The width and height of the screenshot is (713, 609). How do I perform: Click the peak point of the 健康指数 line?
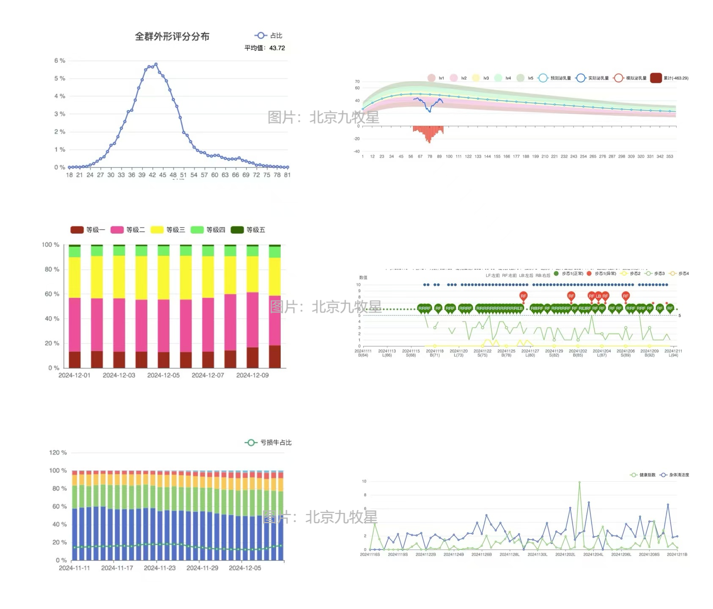[x=579, y=482]
